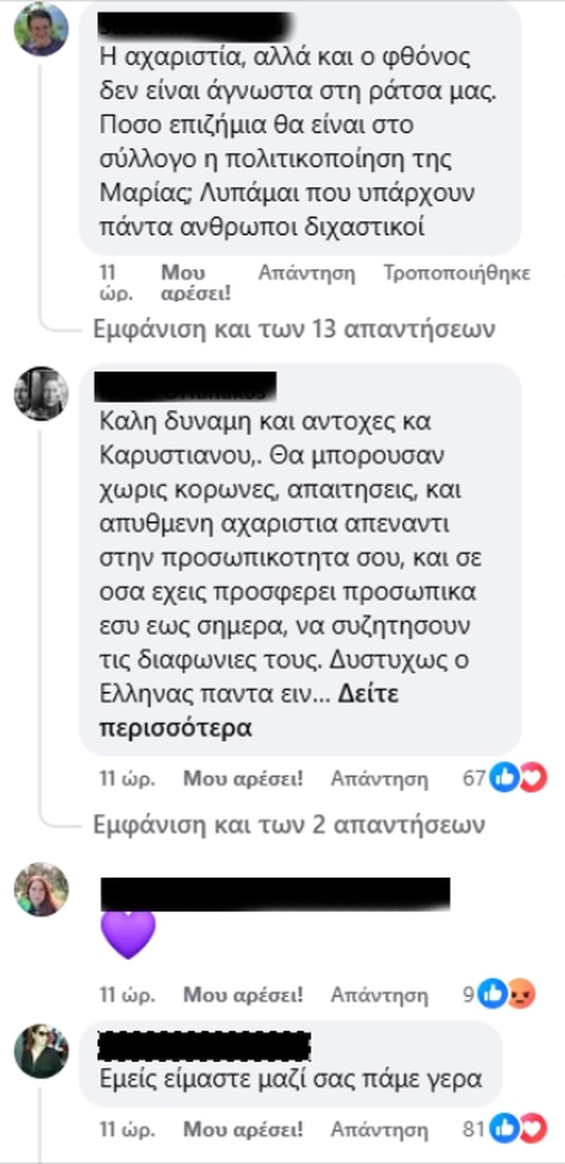Click the blue thumbs-up reaction icon showing 67
The image size is (565, 1164).
point(503,778)
